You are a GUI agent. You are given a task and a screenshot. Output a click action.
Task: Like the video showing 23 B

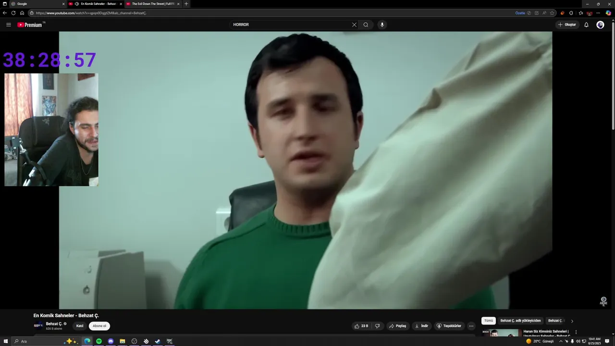(x=361, y=326)
